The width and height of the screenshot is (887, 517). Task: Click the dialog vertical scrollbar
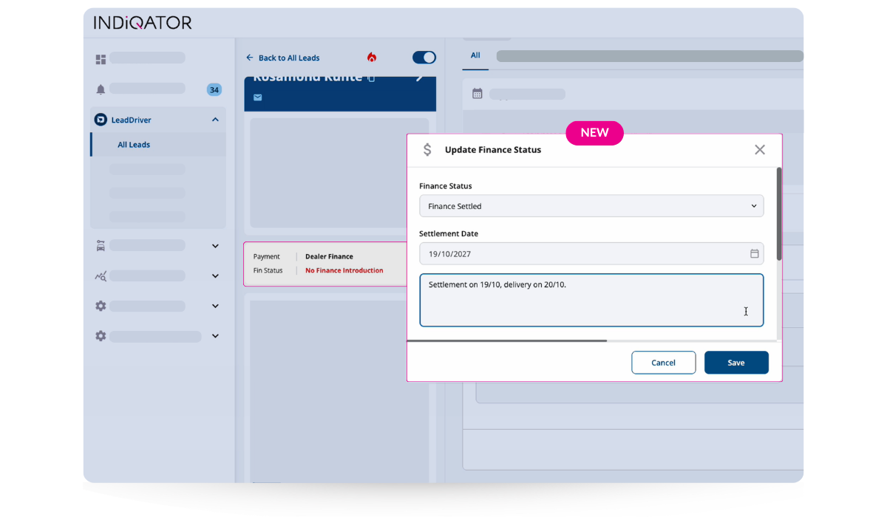778,214
